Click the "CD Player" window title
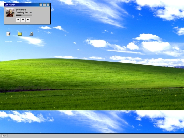 [x=10, y=5]
